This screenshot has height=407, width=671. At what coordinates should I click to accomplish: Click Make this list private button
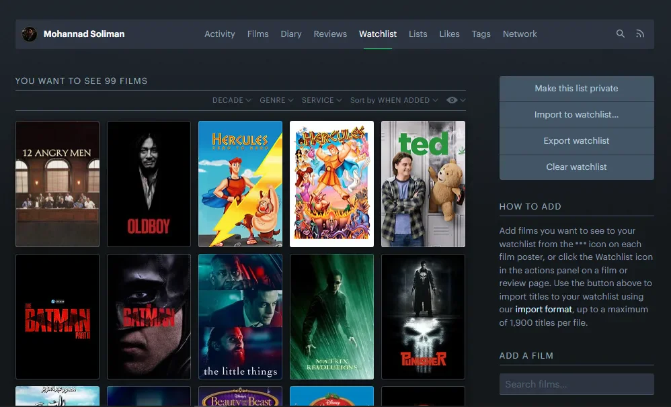[576, 89]
